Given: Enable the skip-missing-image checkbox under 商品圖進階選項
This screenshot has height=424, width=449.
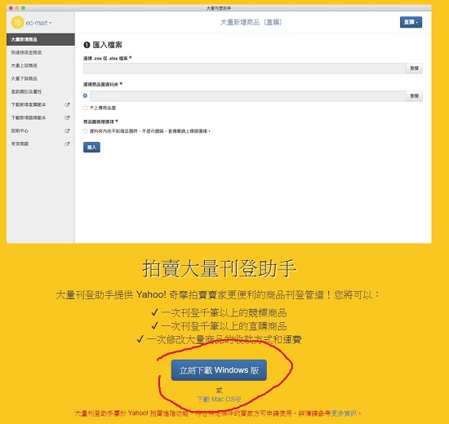Looking at the screenshot, I should [x=85, y=131].
